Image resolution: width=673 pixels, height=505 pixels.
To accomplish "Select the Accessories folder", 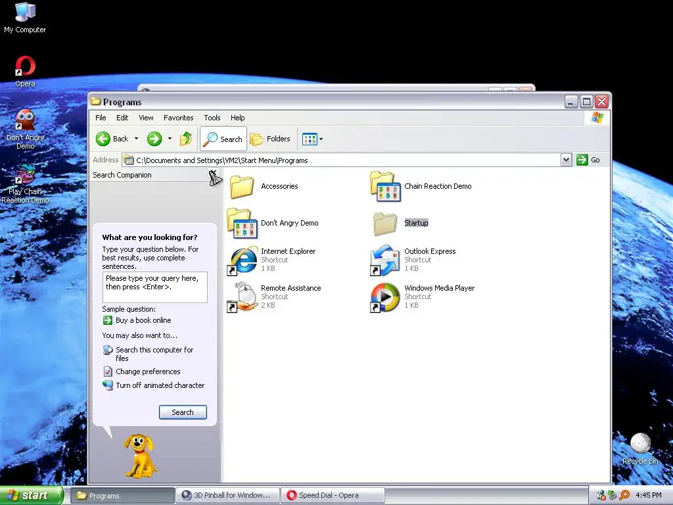I will (264, 186).
